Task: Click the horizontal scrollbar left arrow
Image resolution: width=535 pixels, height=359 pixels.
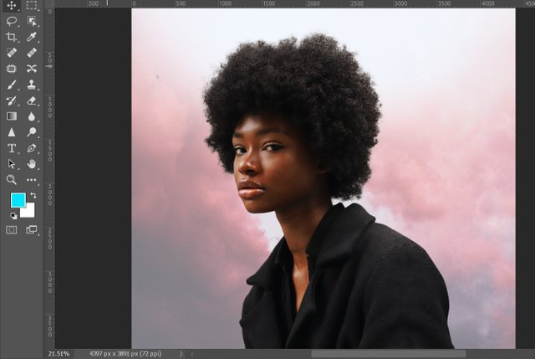Action: tap(191, 354)
